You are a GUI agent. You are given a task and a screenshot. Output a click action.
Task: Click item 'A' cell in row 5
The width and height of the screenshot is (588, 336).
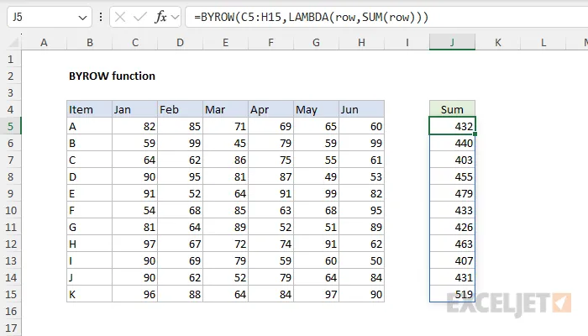pyautogui.click(x=90, y=126)
